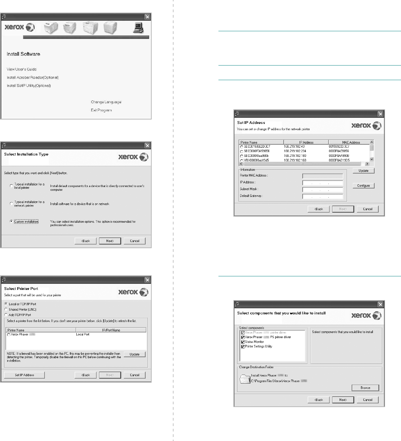Select Custom installation radio button
This screenshot has height=441, width=401.
tap(11, 221)
